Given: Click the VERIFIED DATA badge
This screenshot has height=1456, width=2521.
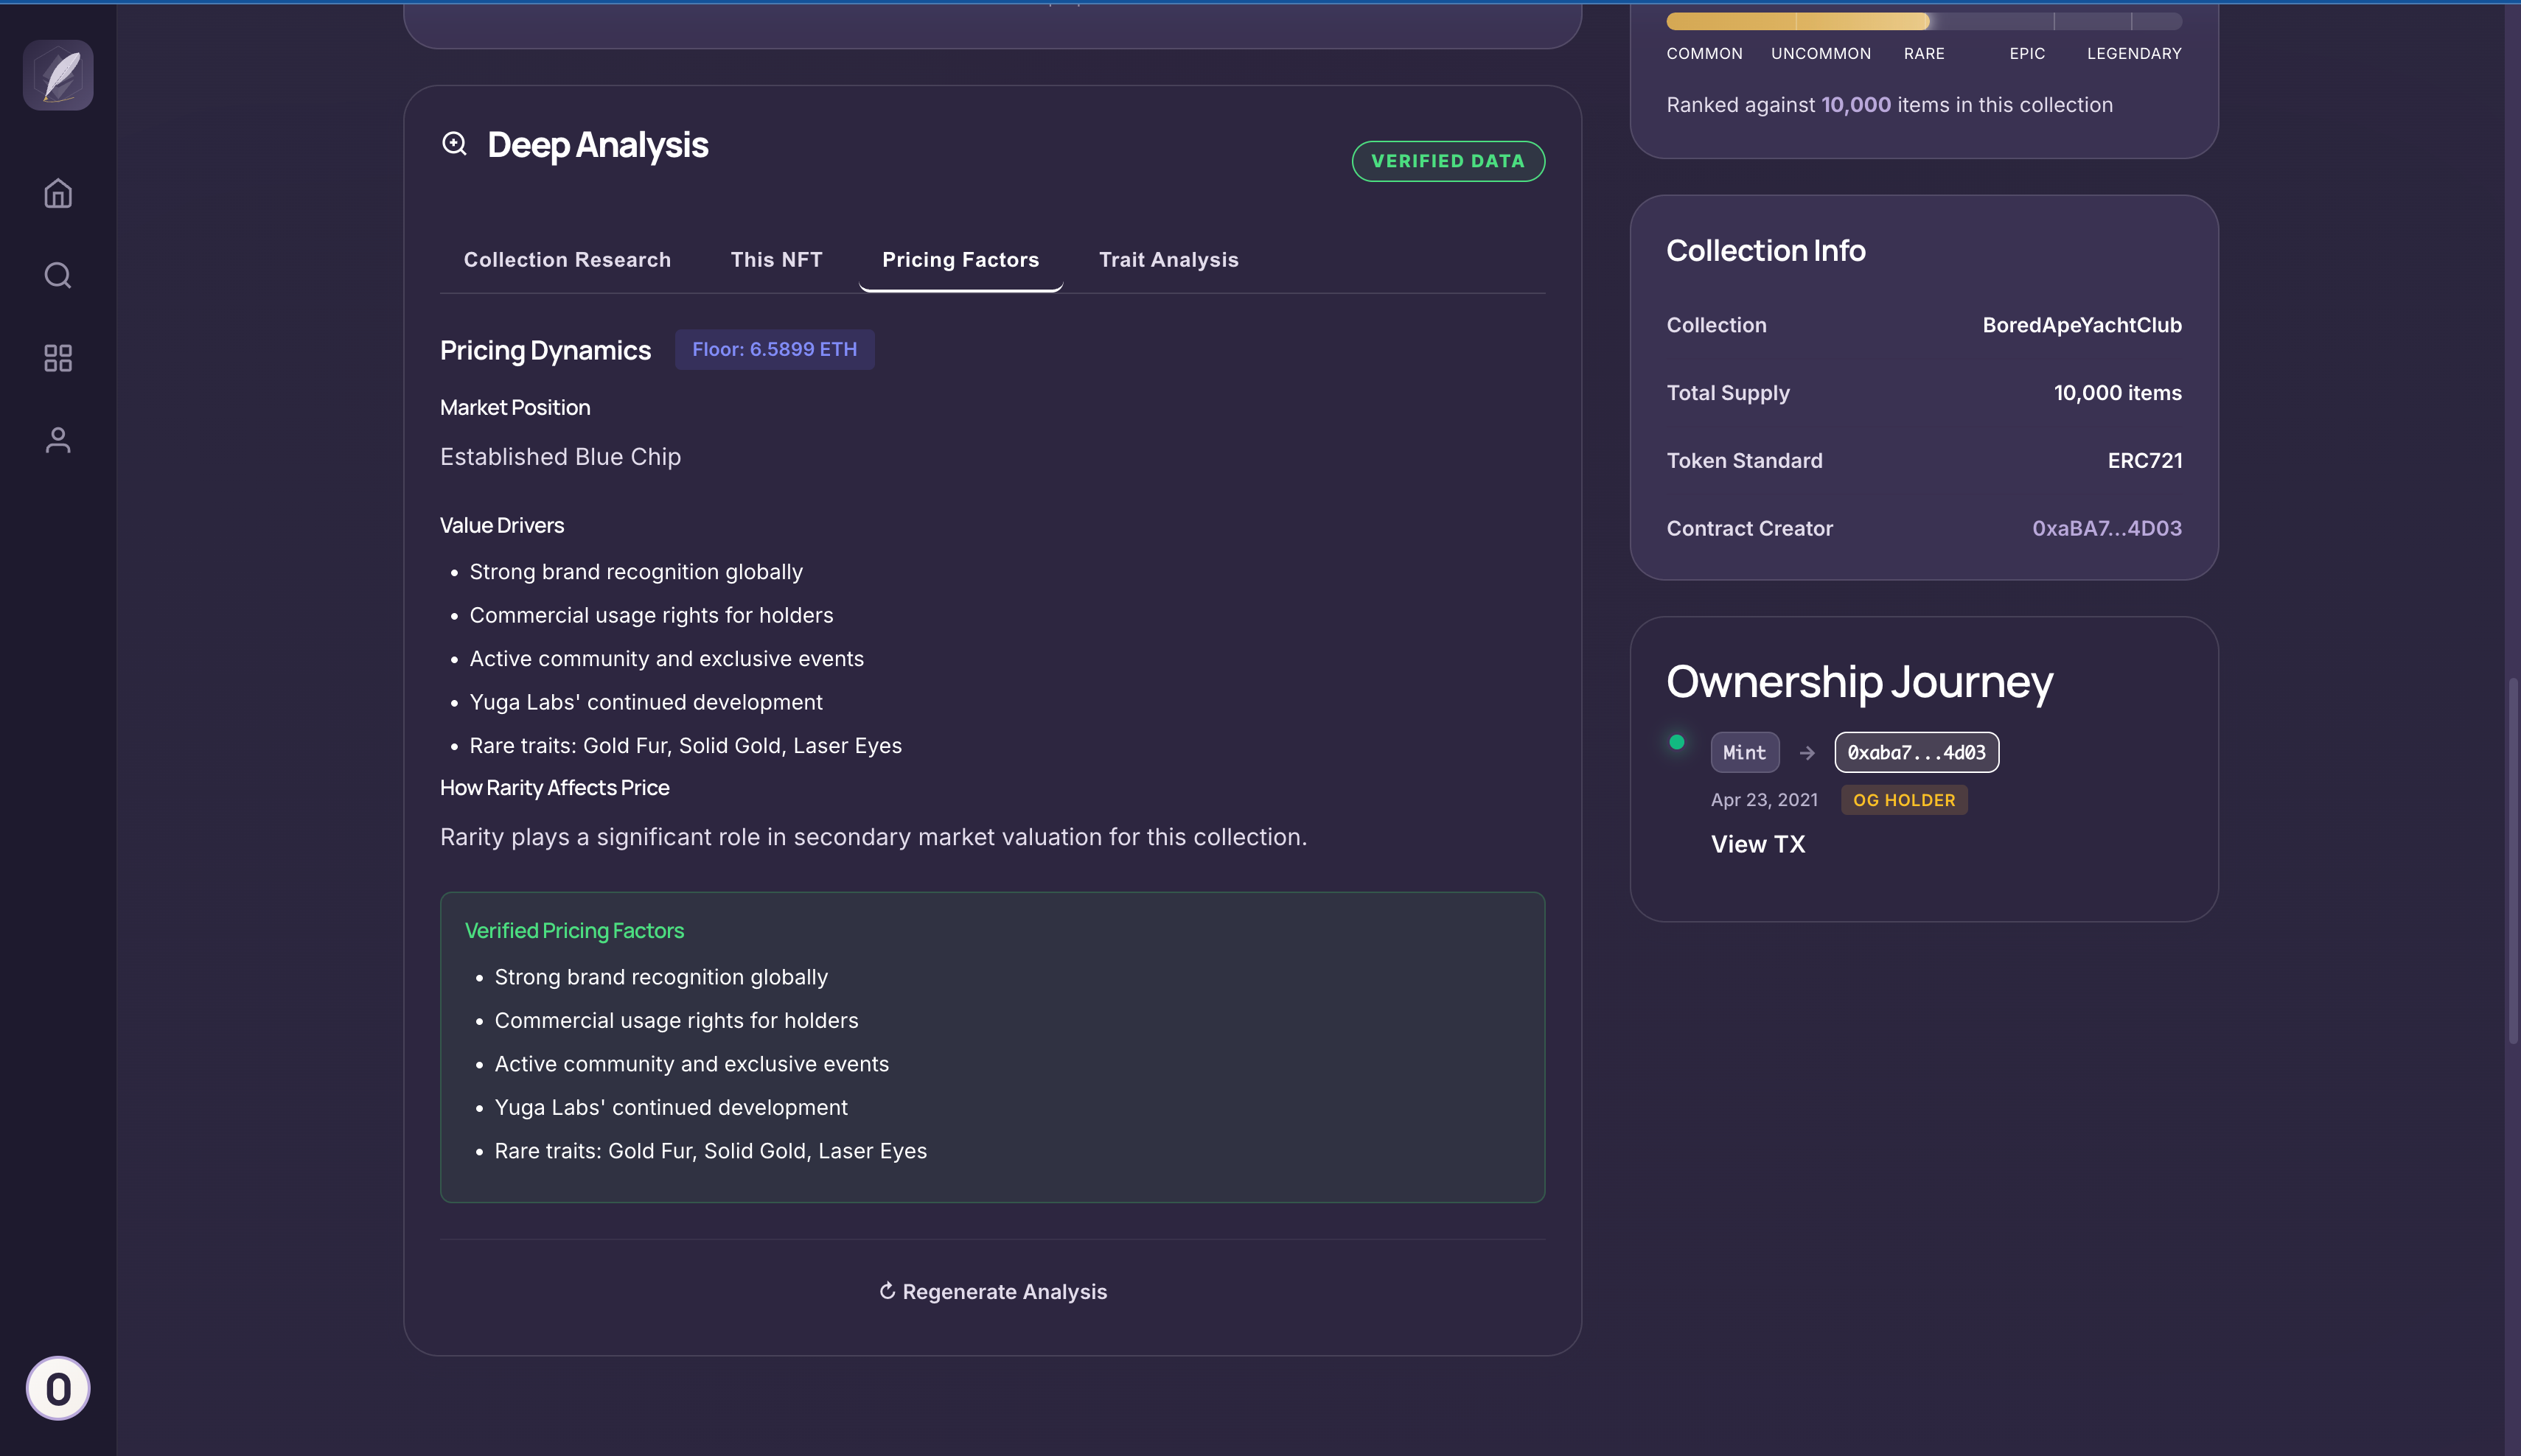Looking at the screenshot, I should 1448,161.
